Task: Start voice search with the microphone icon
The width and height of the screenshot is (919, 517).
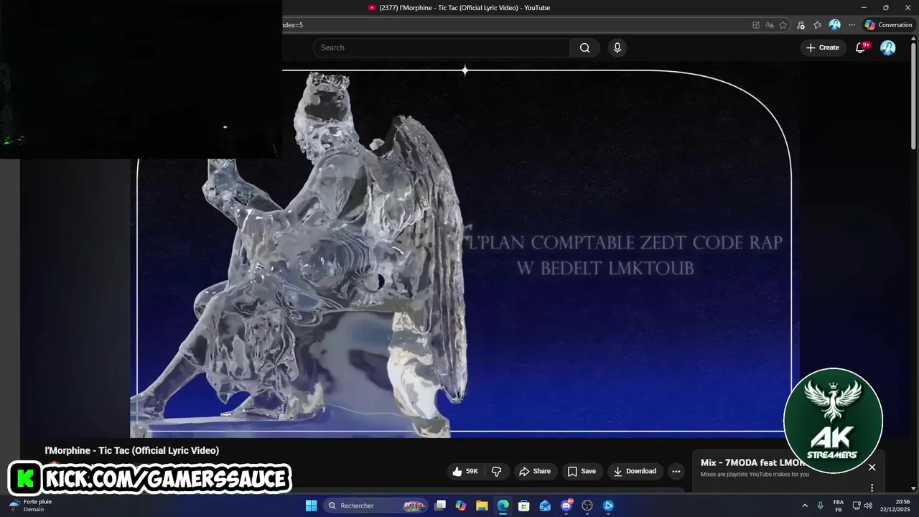Action: point(617,47)
